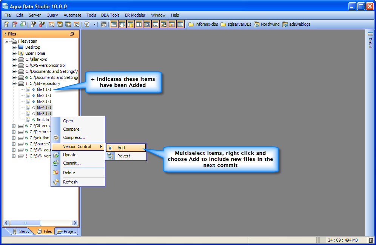Open the File menu
The width and height of the screenshot is (376, 245).
[8, 15]
